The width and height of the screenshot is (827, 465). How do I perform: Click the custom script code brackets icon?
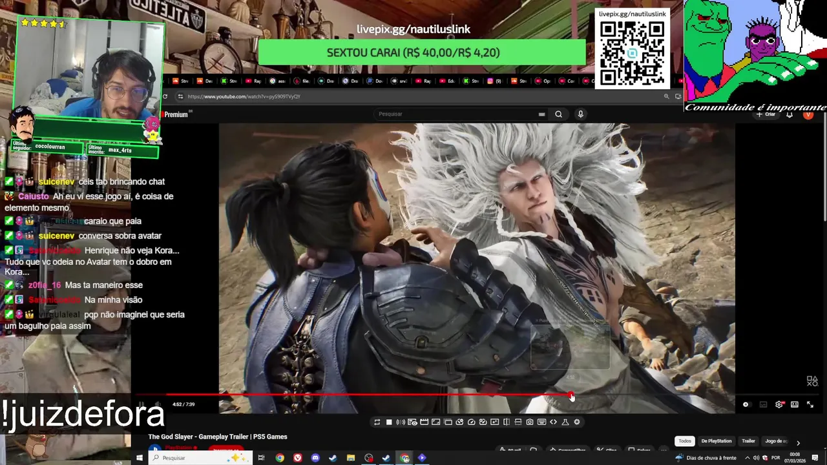[553, 422]
